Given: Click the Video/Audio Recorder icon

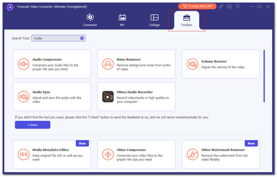Looking at the screenshot, I should pyautogui.click(x=108, y=97).
